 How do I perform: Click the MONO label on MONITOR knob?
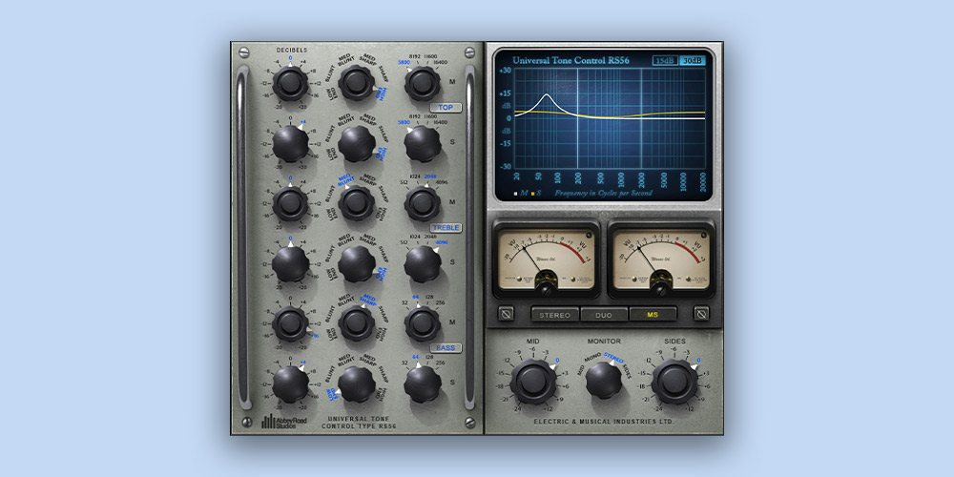592,358
